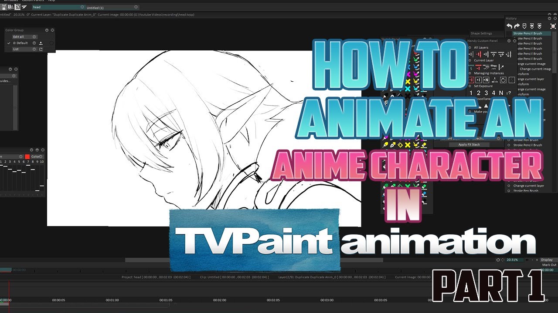This screenshot has width=558, height=313.
Task: Click the Apply FX Stack button
Action: (469, 145)
